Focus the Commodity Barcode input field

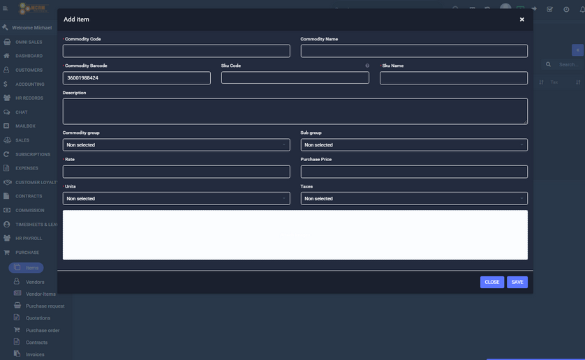coord(136,78)
